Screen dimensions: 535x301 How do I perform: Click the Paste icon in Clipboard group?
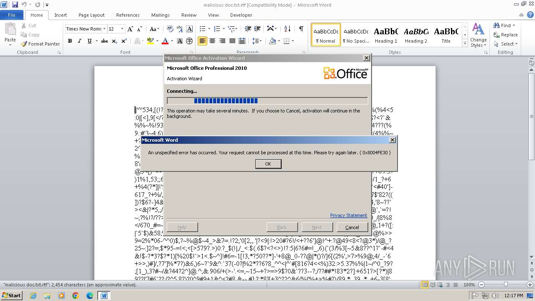10,29
